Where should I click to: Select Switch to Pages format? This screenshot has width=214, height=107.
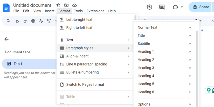pyautogui.click(x=85, y=84)
